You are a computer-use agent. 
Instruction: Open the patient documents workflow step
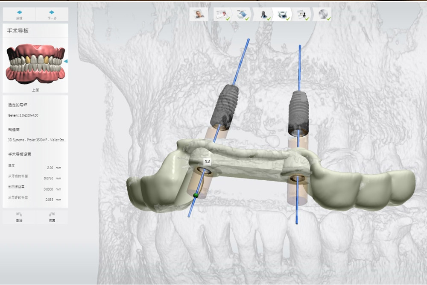coord(222,14)
